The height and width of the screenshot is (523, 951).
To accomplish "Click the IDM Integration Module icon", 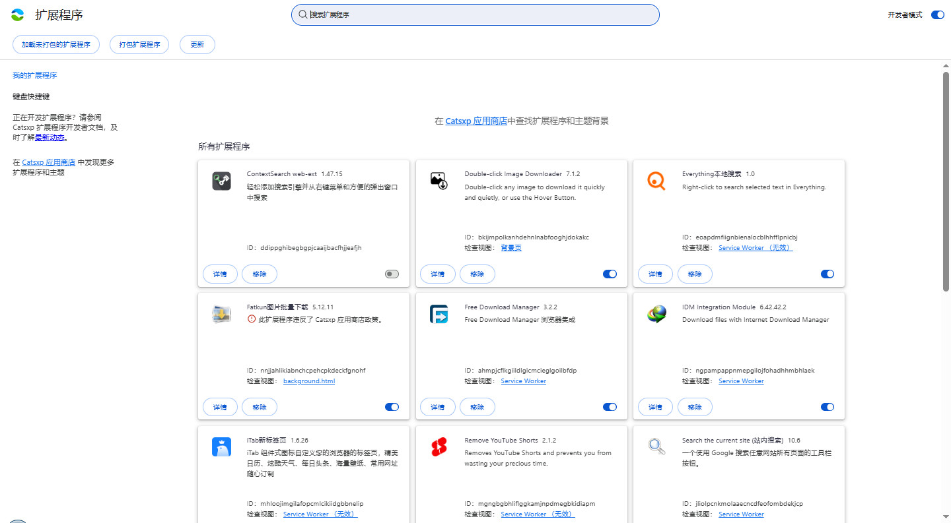I will pos(656,314).
